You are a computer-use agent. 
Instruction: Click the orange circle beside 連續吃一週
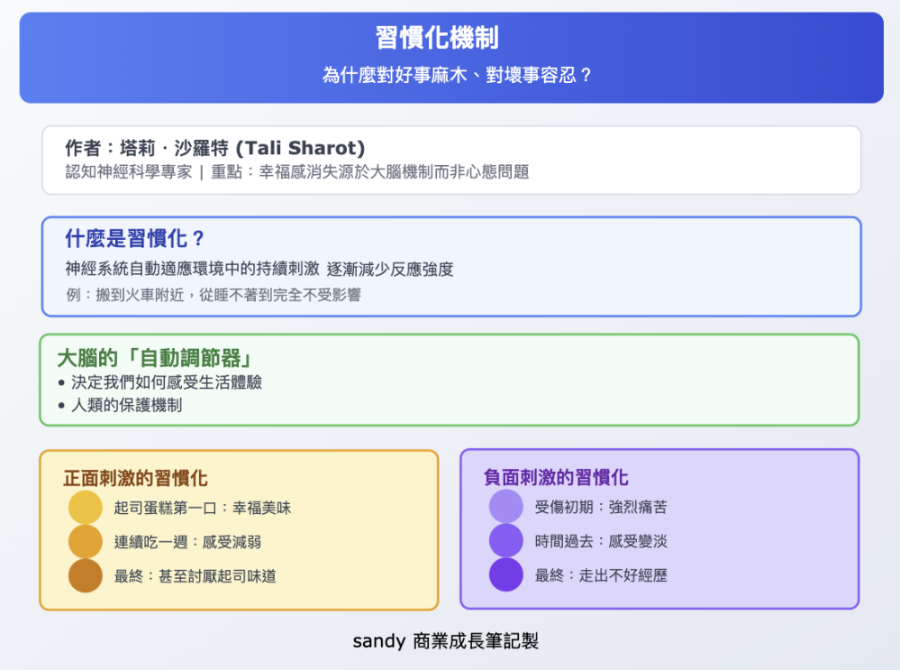[x=86, y=541]
